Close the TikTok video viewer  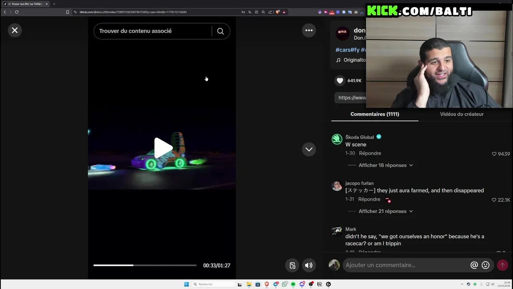(15, 30)
